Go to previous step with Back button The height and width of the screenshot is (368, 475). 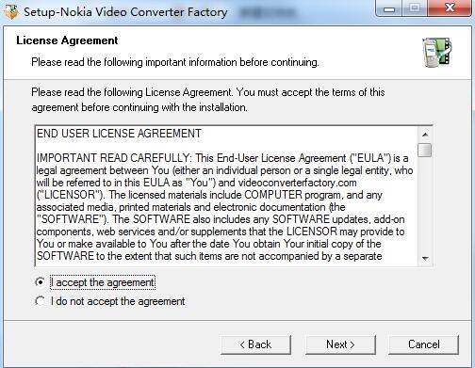pos(255,344)
